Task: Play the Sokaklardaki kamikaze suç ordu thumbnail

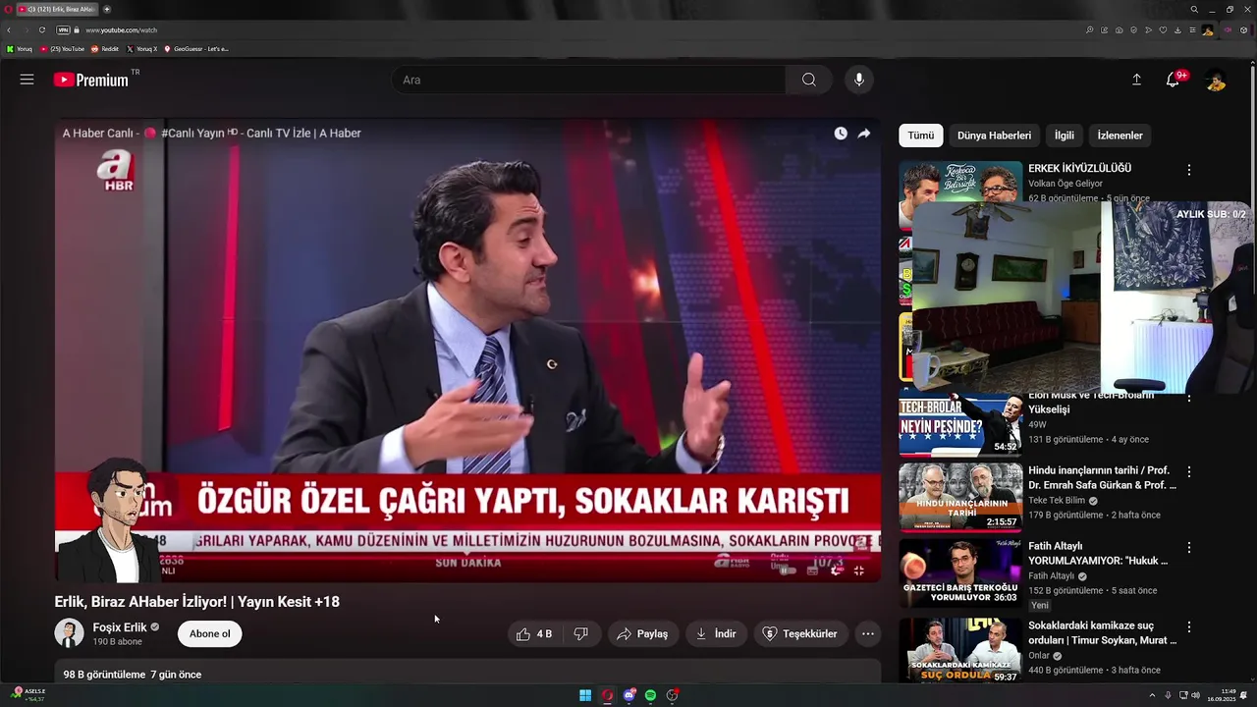Action: pyautogui.click(x=960, y=650)
